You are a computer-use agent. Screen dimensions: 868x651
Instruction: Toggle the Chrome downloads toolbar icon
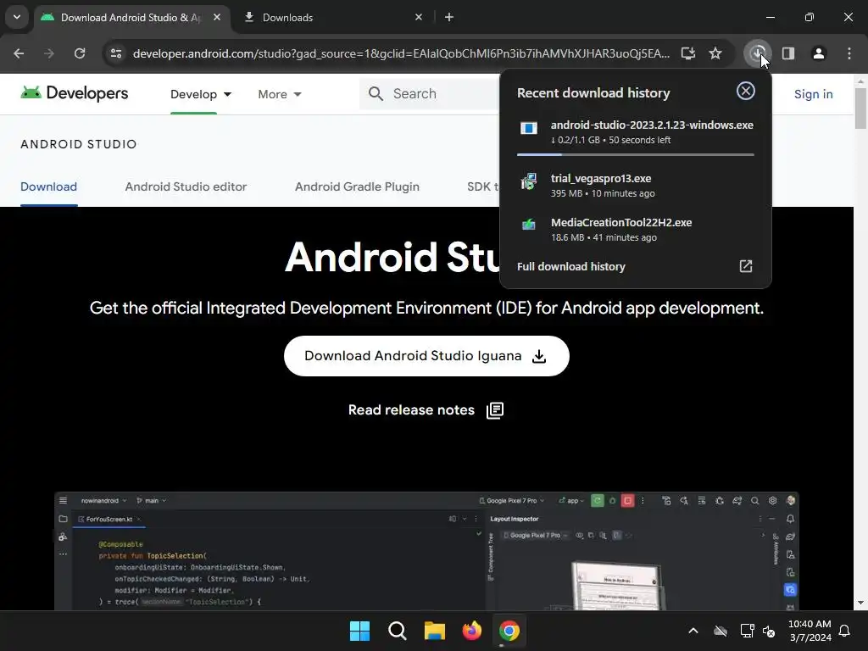(757, 53)
